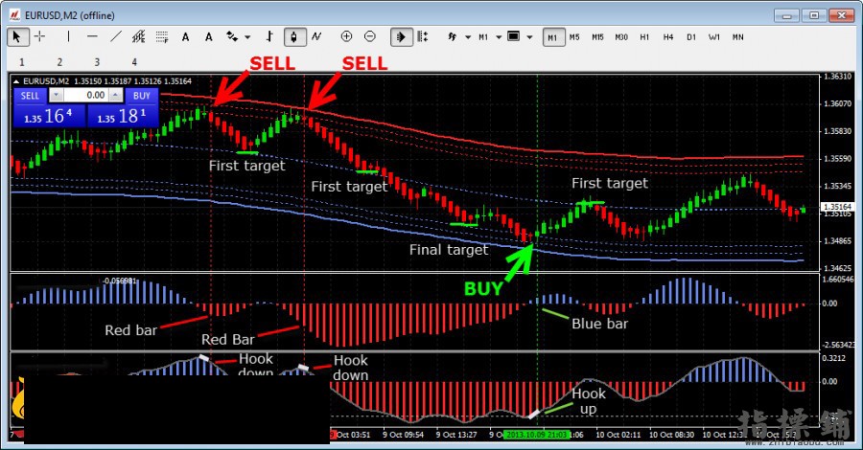Screen dimensions: 863x450
Task: Select the horizontal line tool
Action: (92, 36)
